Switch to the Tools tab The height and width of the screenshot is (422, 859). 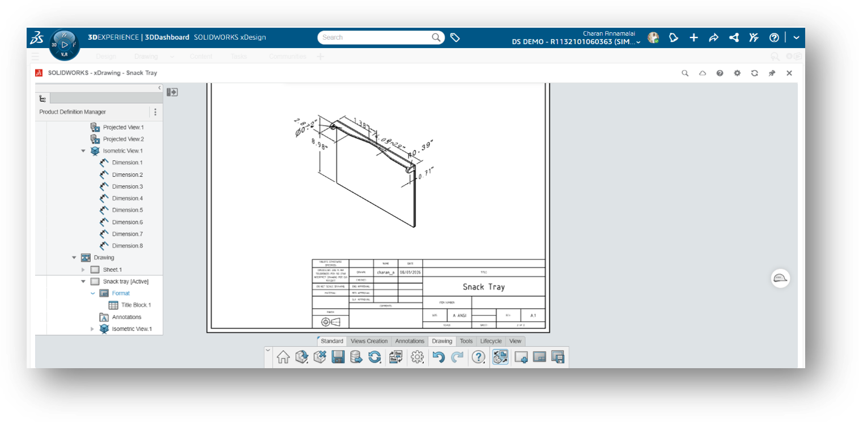[x=466, y=341]
